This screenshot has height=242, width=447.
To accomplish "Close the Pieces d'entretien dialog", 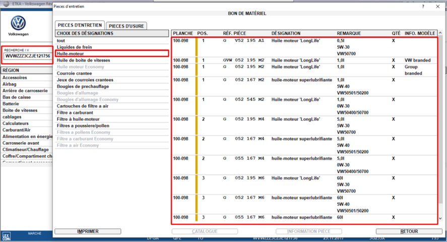I will pos(438,7).
